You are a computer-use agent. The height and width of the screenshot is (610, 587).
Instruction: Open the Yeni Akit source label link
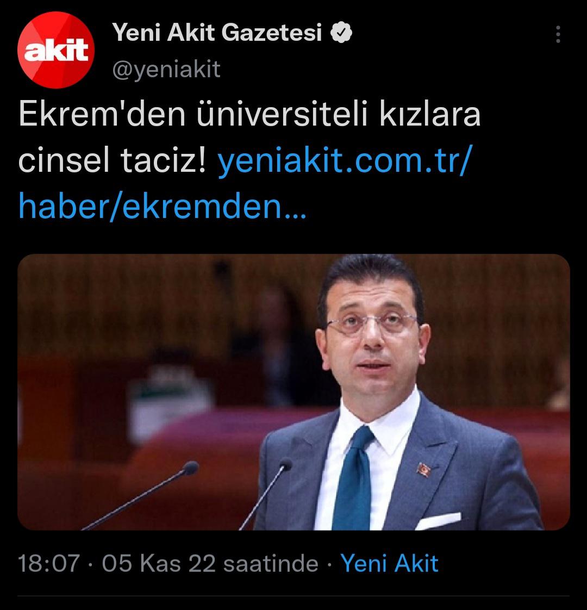click(389, 563)
